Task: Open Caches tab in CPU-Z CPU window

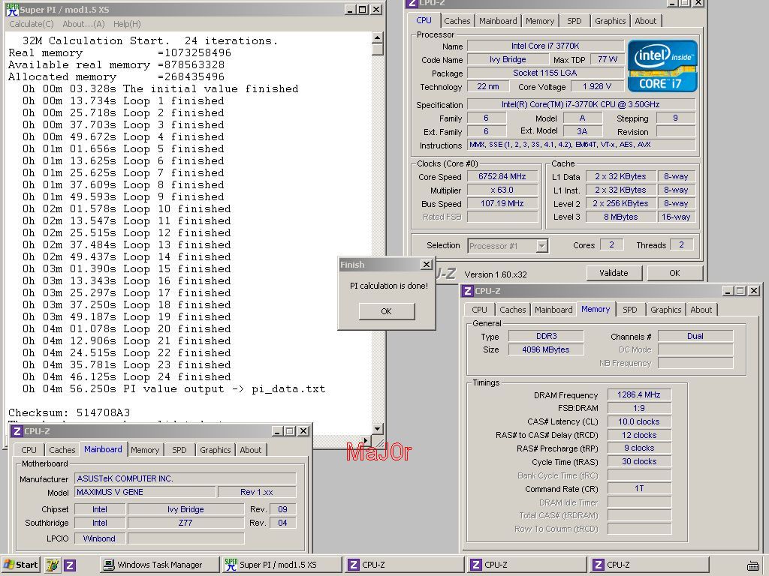Action: coord(457,21)
